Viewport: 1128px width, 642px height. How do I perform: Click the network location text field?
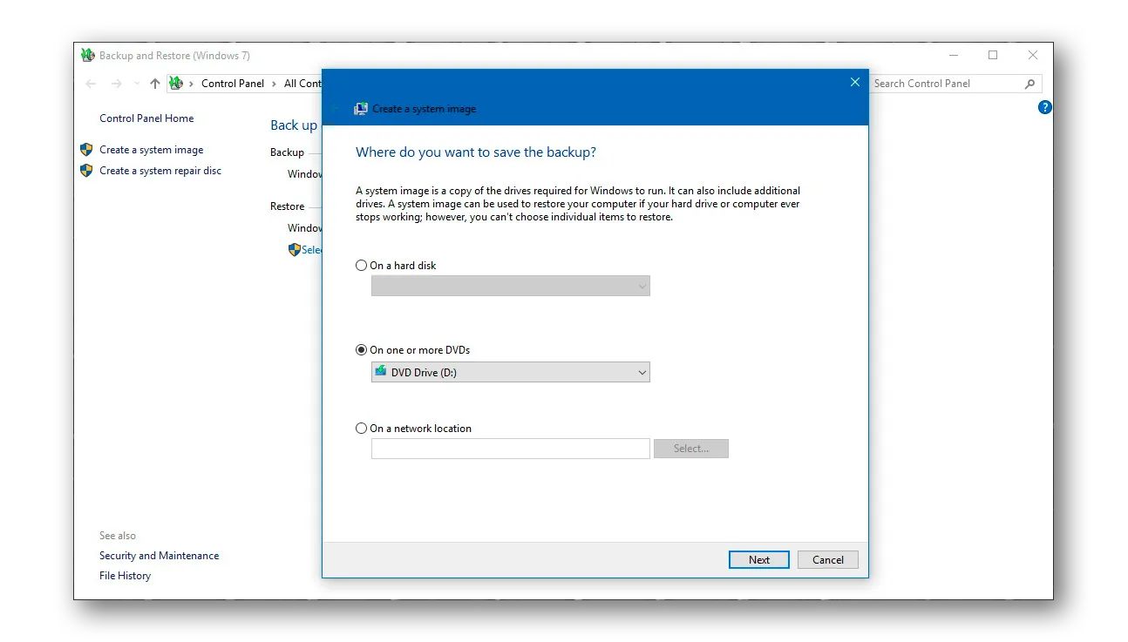coord(510,449)
